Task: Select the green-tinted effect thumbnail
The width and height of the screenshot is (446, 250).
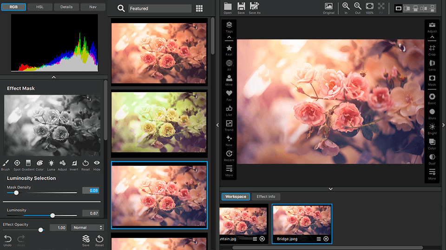Action: (x=159, y=124)
